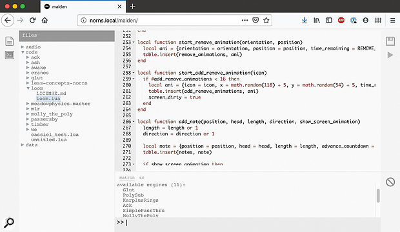Open the file browser sidebar icon
This screenshot has width=400, height=232.
10,41
